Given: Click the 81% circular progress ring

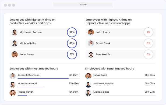Looking at the screenshot, I should [72, 55].
